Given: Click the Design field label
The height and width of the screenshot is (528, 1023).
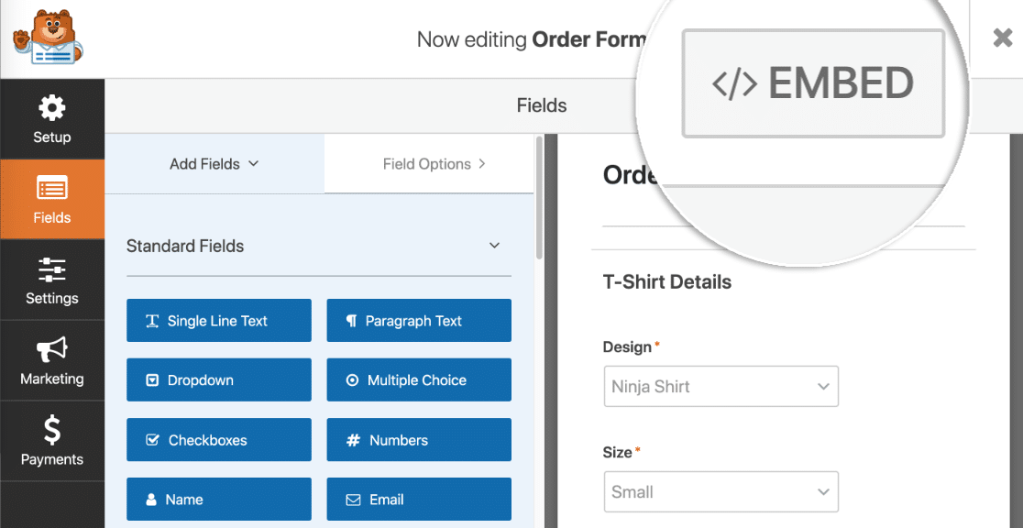Looking at the screenshot, I should tap(628, 347).
